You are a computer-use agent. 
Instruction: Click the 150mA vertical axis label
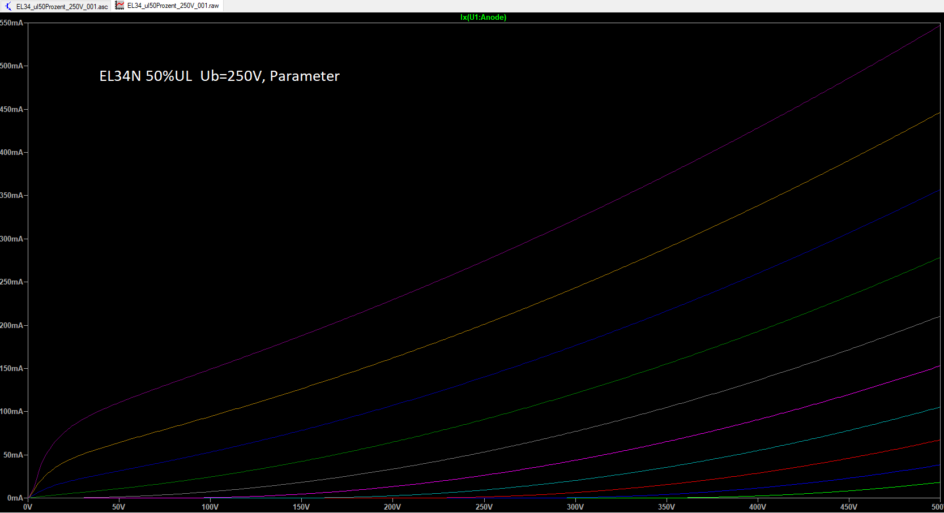12,368
